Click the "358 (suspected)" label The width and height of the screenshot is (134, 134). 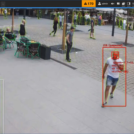(x=113, y=45)
